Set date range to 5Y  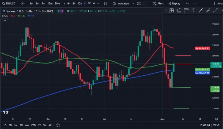point(45,125)
